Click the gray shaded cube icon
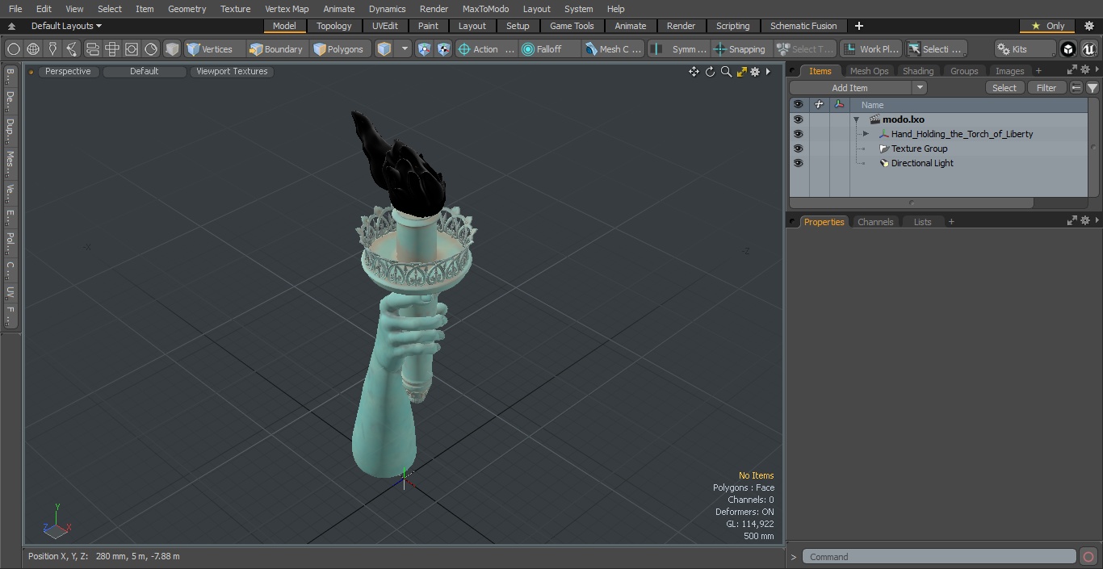 coord(172,49)
